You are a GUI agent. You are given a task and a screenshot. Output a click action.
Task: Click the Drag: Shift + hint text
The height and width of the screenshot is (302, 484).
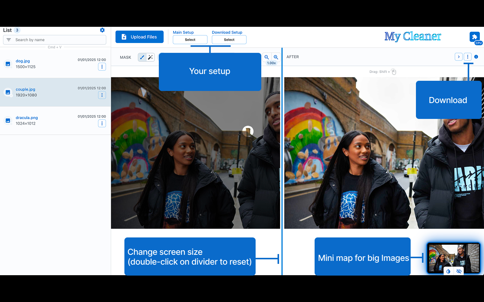tap(380, 72)
